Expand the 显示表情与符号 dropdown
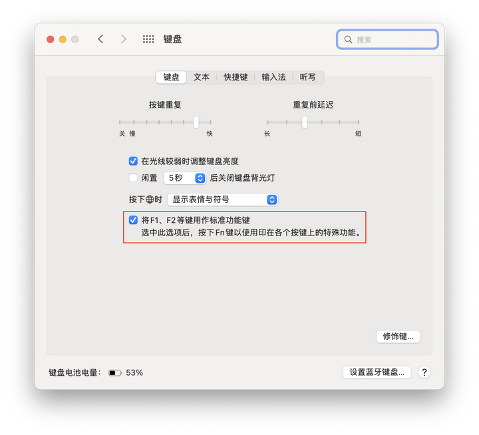 [x=223, y=200]
